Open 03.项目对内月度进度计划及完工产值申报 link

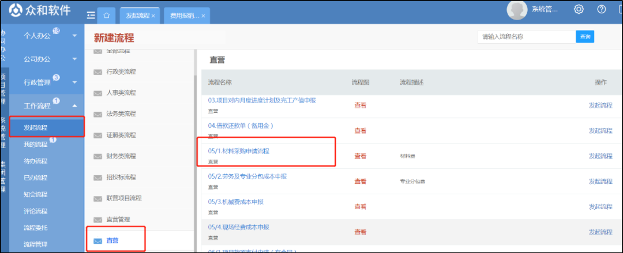262,100
